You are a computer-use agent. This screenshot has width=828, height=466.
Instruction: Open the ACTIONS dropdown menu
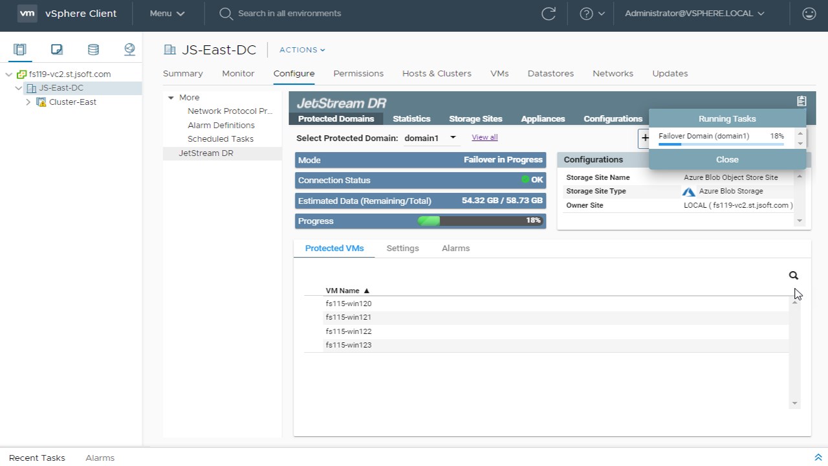(302, 50)
